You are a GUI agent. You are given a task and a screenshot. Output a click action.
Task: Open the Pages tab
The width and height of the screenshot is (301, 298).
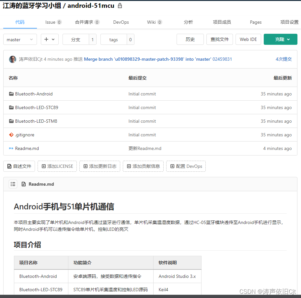[256, 22]
